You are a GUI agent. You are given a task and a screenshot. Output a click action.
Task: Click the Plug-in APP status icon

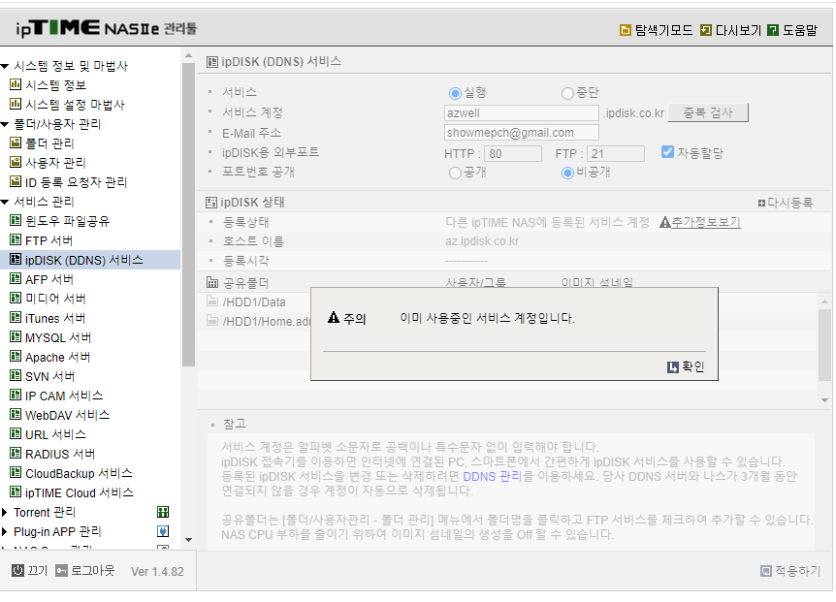(163, 531)
